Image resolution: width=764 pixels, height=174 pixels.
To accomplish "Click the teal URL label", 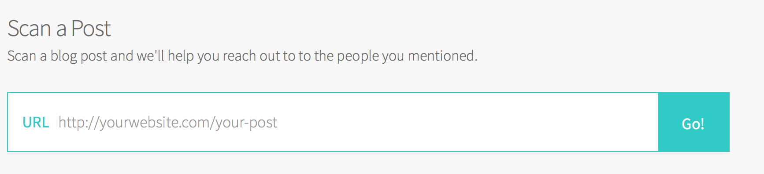I will (36, 122).
